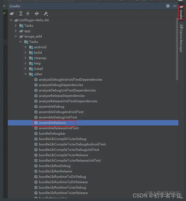Expand the android task group
The width and height of the screenshot is (186, 201).
tap(26, 47)
